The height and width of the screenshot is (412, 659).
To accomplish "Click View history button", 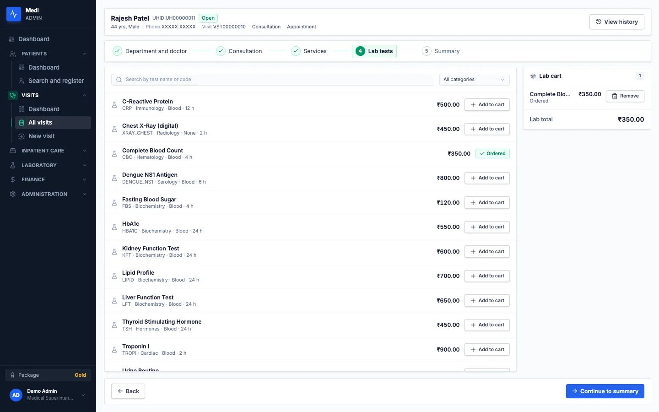I will (x=616, y=22).
